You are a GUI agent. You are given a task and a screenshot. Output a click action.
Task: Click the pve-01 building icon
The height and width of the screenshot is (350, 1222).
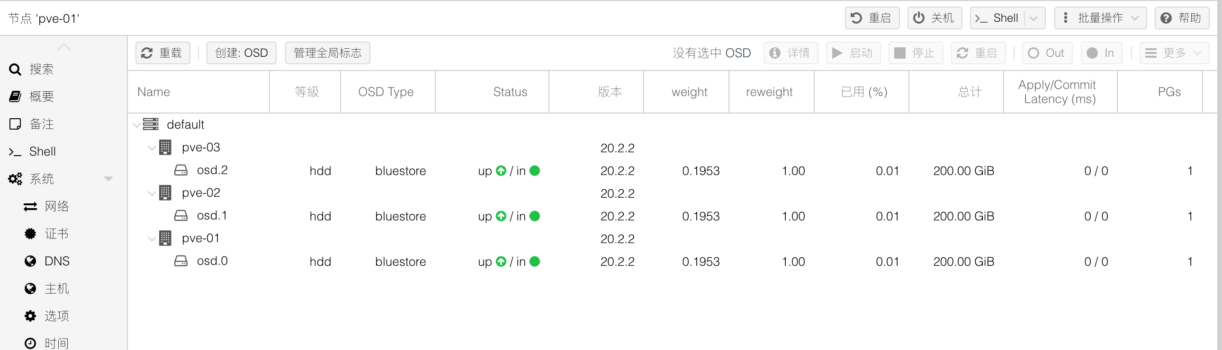165,238
